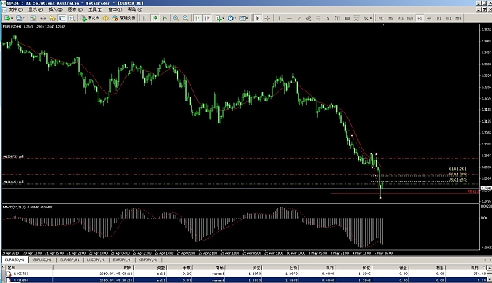Select the Equidistant Channel tool

pos(309,18)
